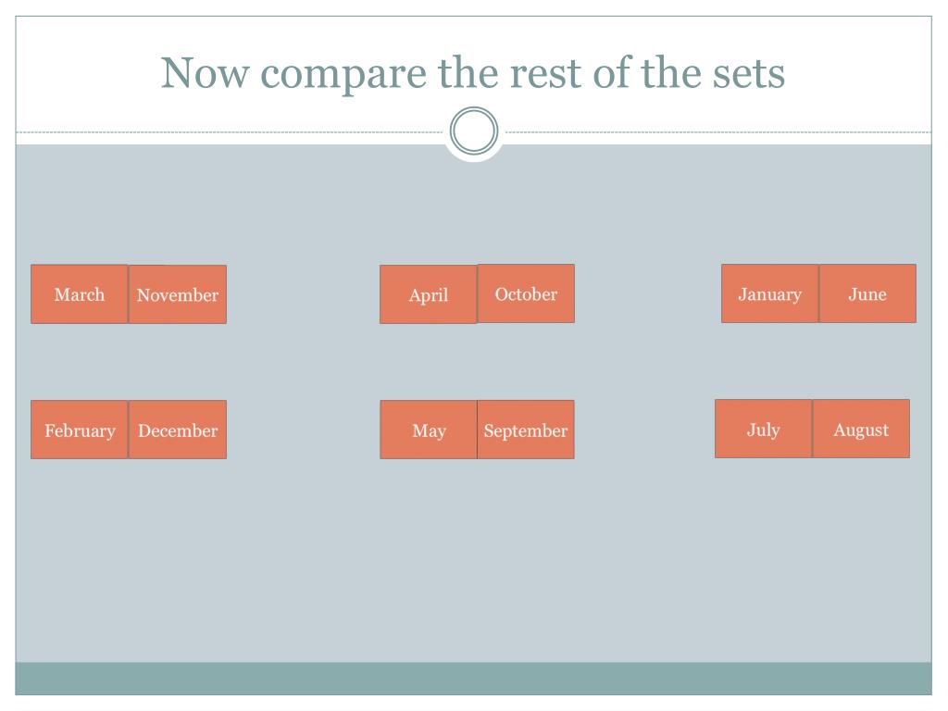Click the February box
The width and height of the screenshot is (948, 711).
pos(80,430)
